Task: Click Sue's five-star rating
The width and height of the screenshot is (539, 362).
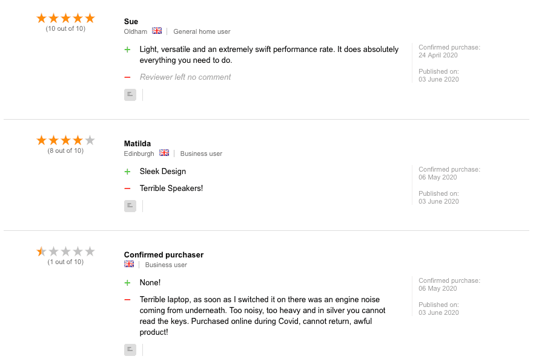Action: (x=65, y=18)
